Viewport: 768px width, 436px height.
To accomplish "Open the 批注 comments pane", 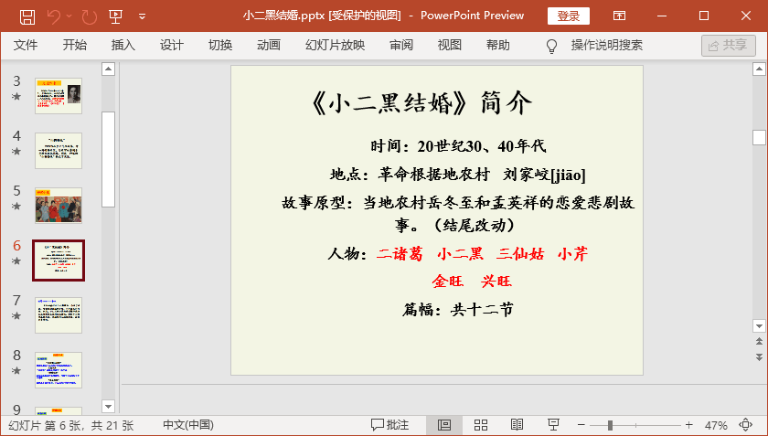I will click(x=389, y=425).
